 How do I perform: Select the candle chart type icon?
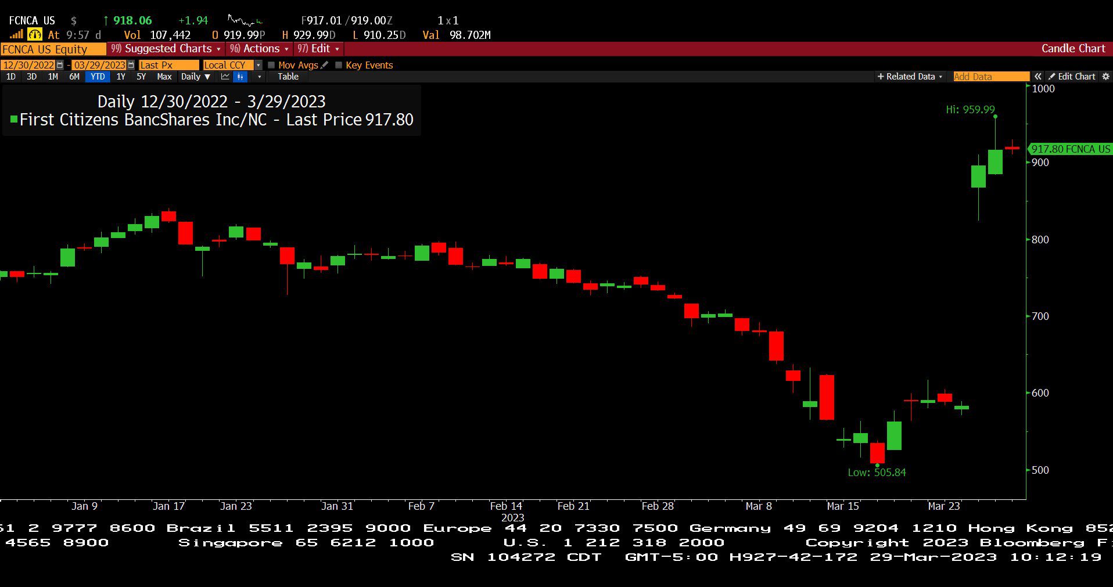pyautogui.click(x=240, y=77)
